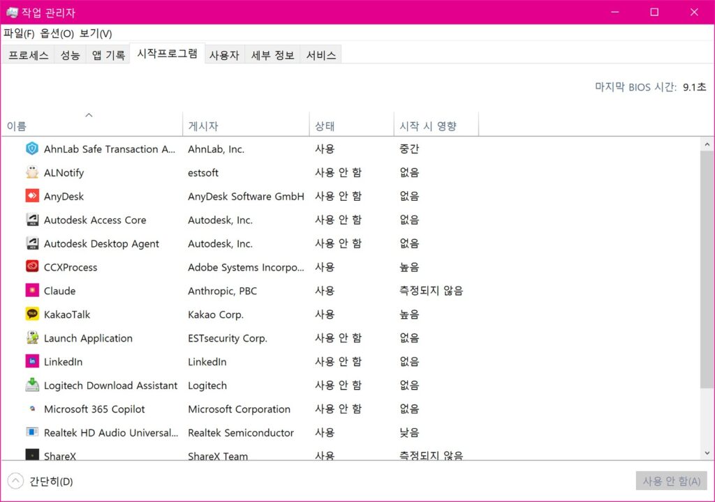Screen dimensions: 715x502
Task: Sort by the 이름 column header
Action: tap(91, 124)
